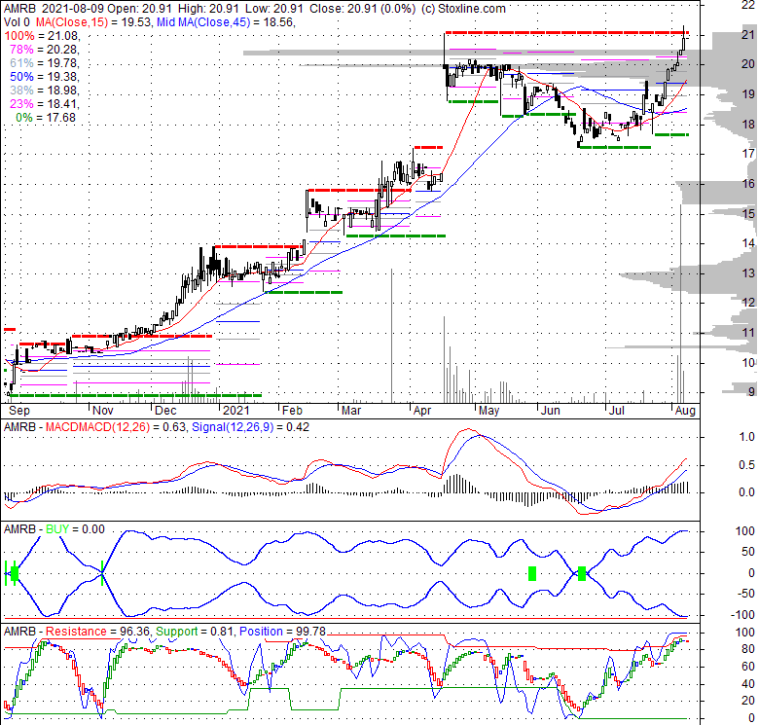Click the BUY panel axis label '-100'
The height and width of the screenshot is (725, 759).
click(744, 615)
